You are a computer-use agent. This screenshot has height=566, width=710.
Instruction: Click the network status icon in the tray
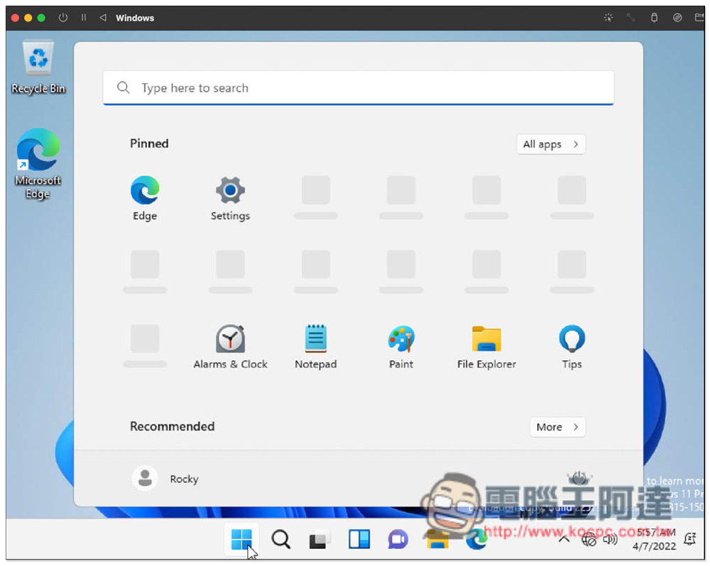pyautogui.click(x=589, y=539)
